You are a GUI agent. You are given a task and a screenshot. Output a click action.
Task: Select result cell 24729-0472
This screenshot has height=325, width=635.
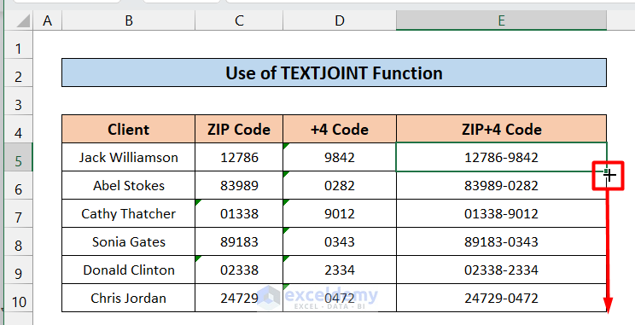pos(501,298)
